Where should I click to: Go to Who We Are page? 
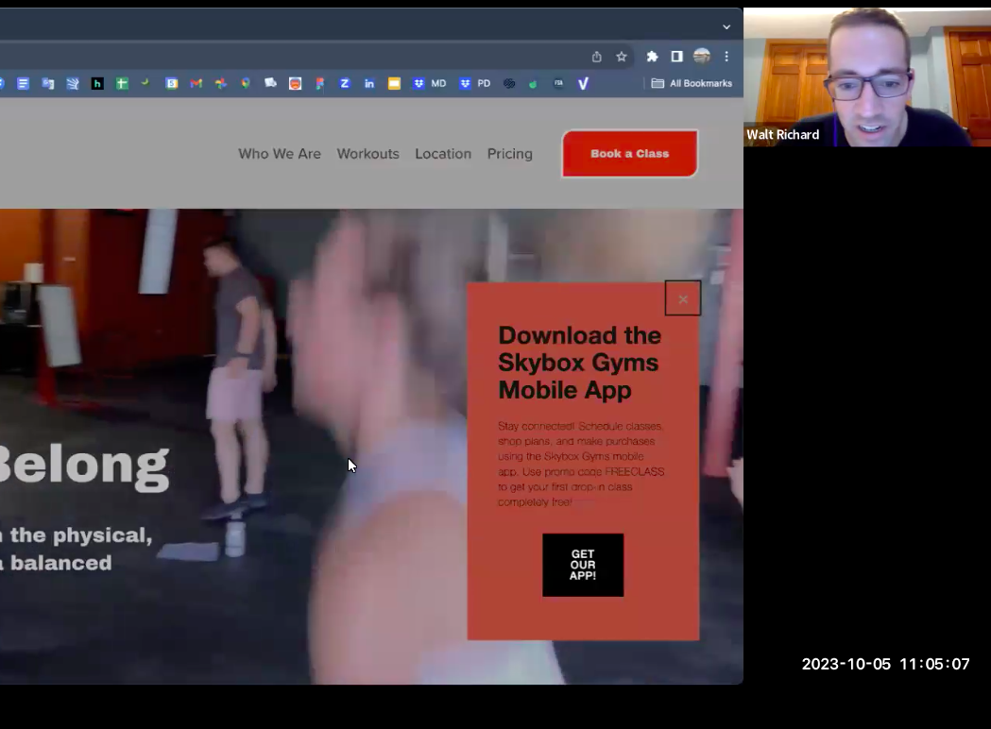click(280, 154)
